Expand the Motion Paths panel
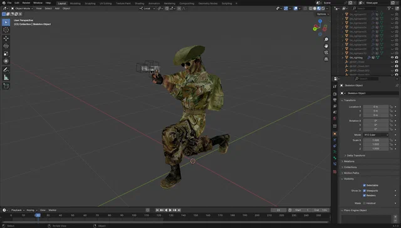 point(351,173)
